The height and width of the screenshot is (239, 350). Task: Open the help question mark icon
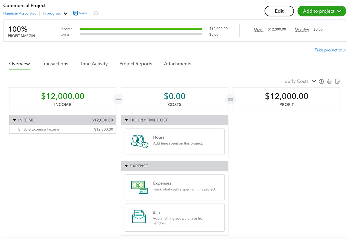322,81
